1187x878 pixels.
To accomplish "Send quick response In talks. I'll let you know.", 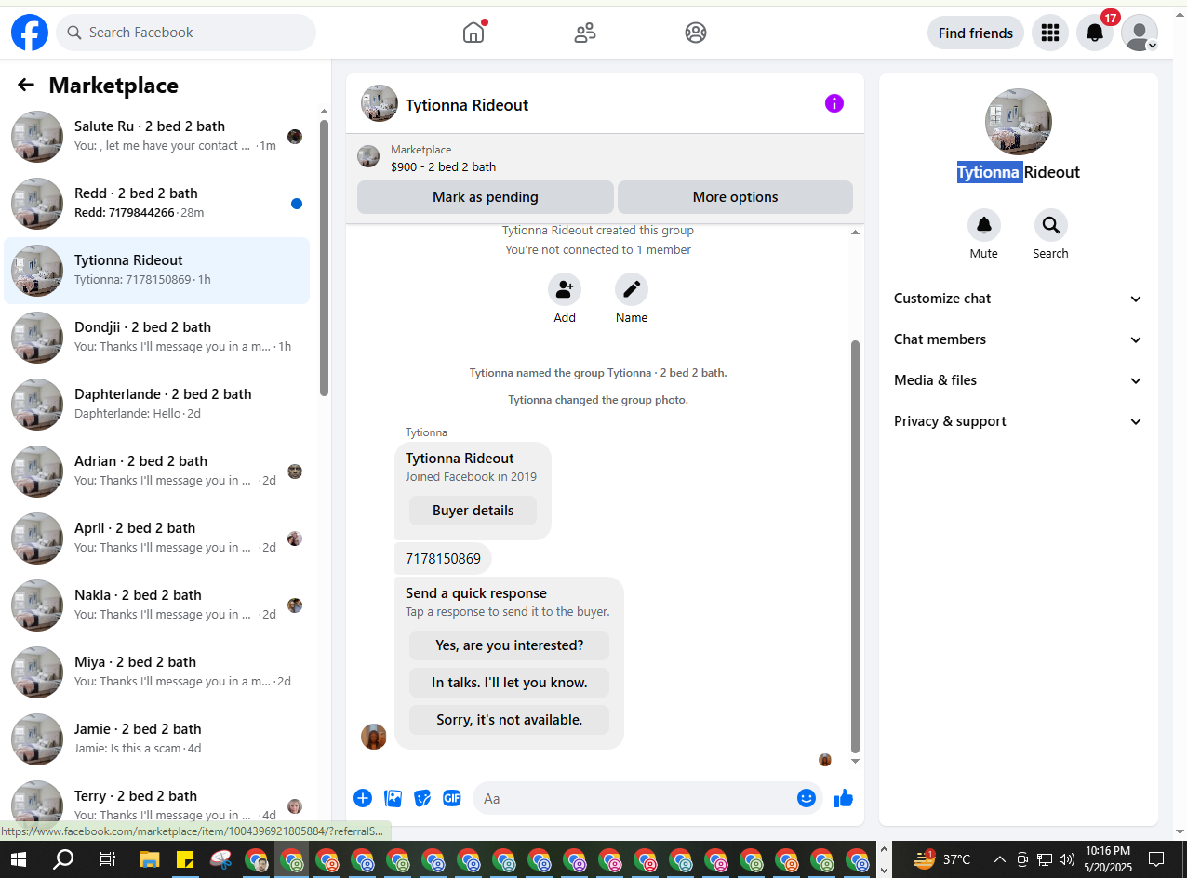I will click(509, 683).
